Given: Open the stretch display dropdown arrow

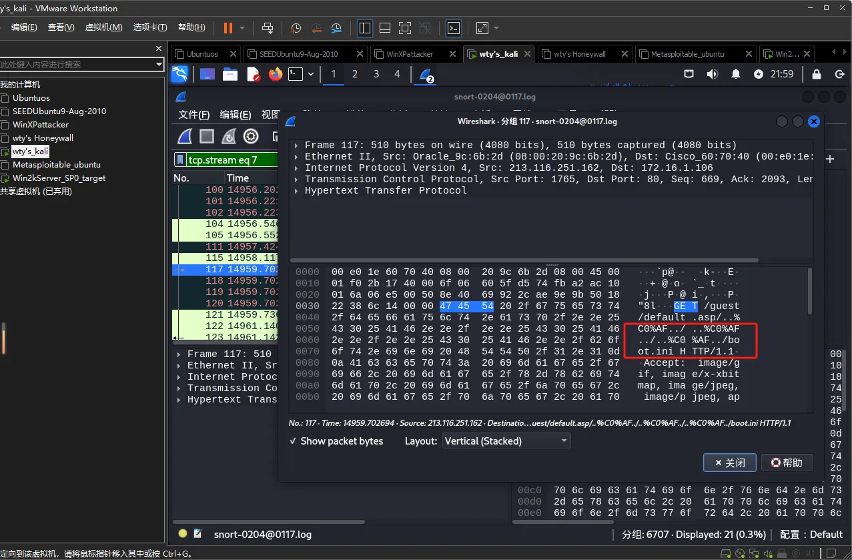Looking at the screenshot, I should tap(496, 28).
